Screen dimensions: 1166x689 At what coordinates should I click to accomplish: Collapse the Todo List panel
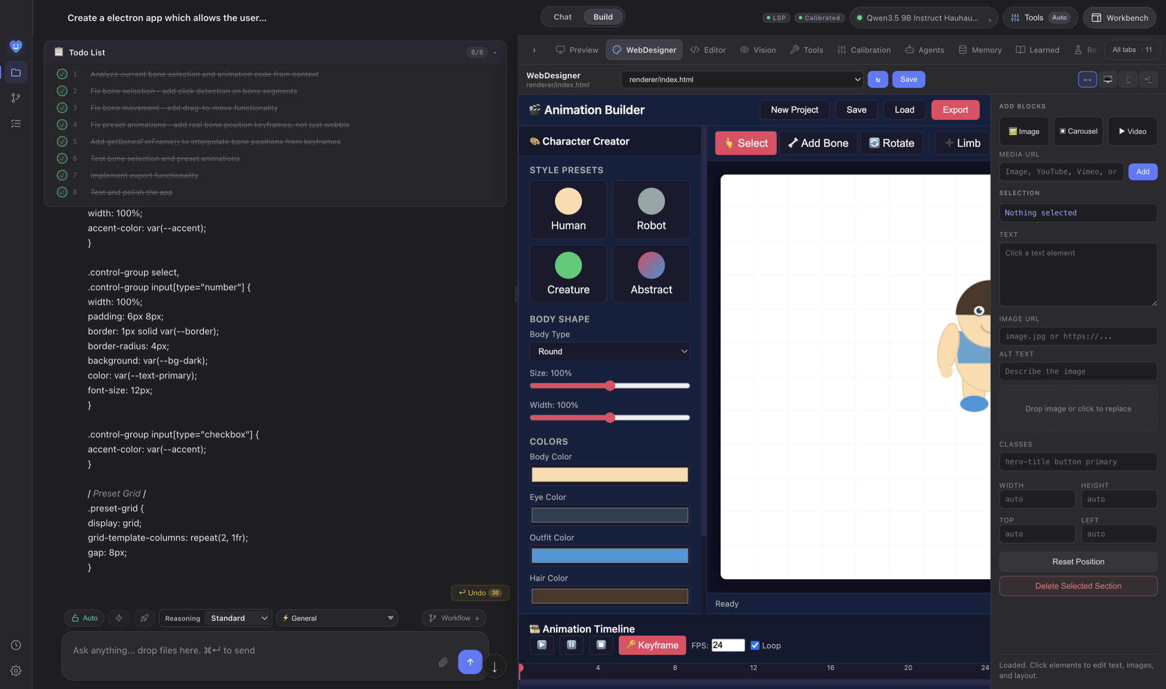pos(495,52)
